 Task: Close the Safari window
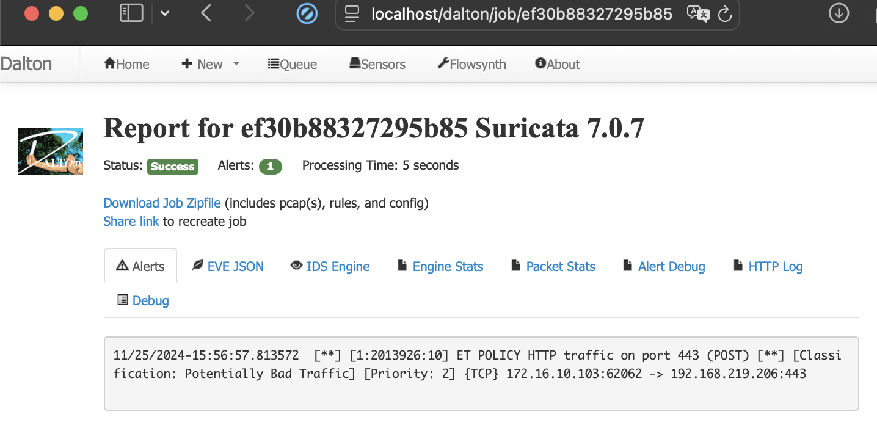32,13
